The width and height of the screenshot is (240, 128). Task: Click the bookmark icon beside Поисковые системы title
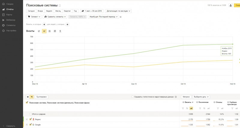60,5
